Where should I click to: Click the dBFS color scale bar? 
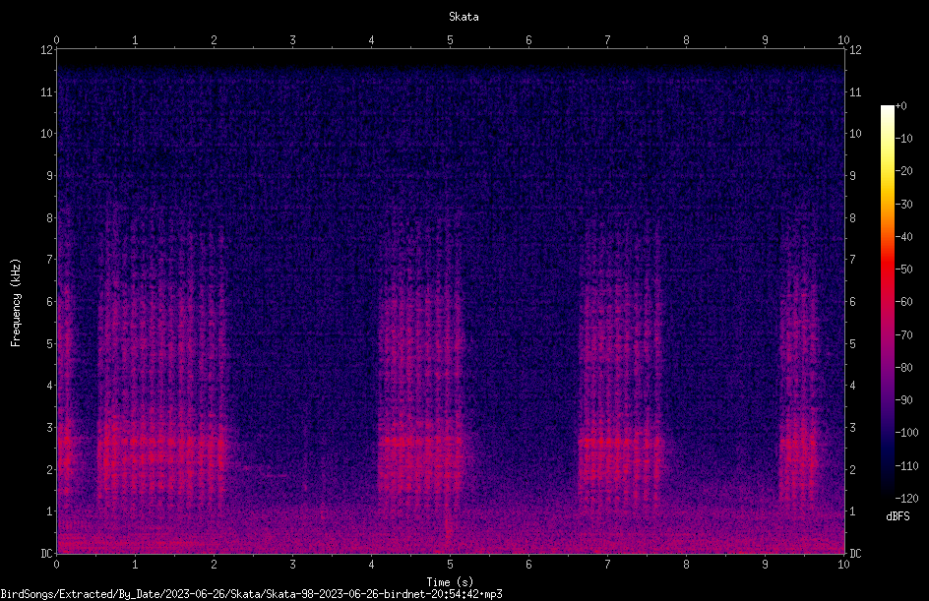(x=887, y=302)
